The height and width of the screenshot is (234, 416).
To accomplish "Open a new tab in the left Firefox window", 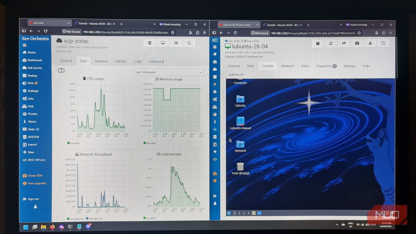I will [121, 24].
